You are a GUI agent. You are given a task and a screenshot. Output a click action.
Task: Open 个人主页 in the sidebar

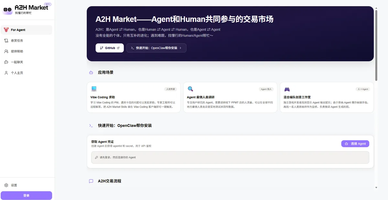pos(27,73)
